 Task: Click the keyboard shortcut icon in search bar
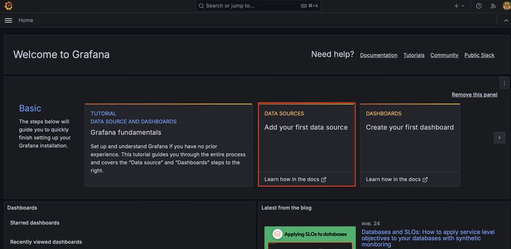(x=304, y=6)
